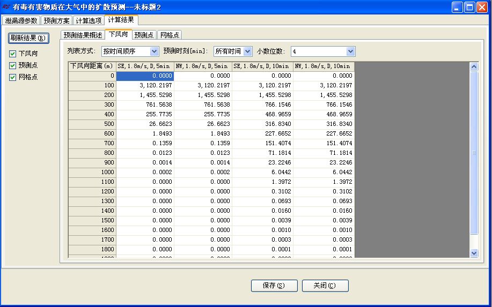Toggle the 预测点 checkbox
The height and width of the screenshot is (307, 492).
(12, 65)
